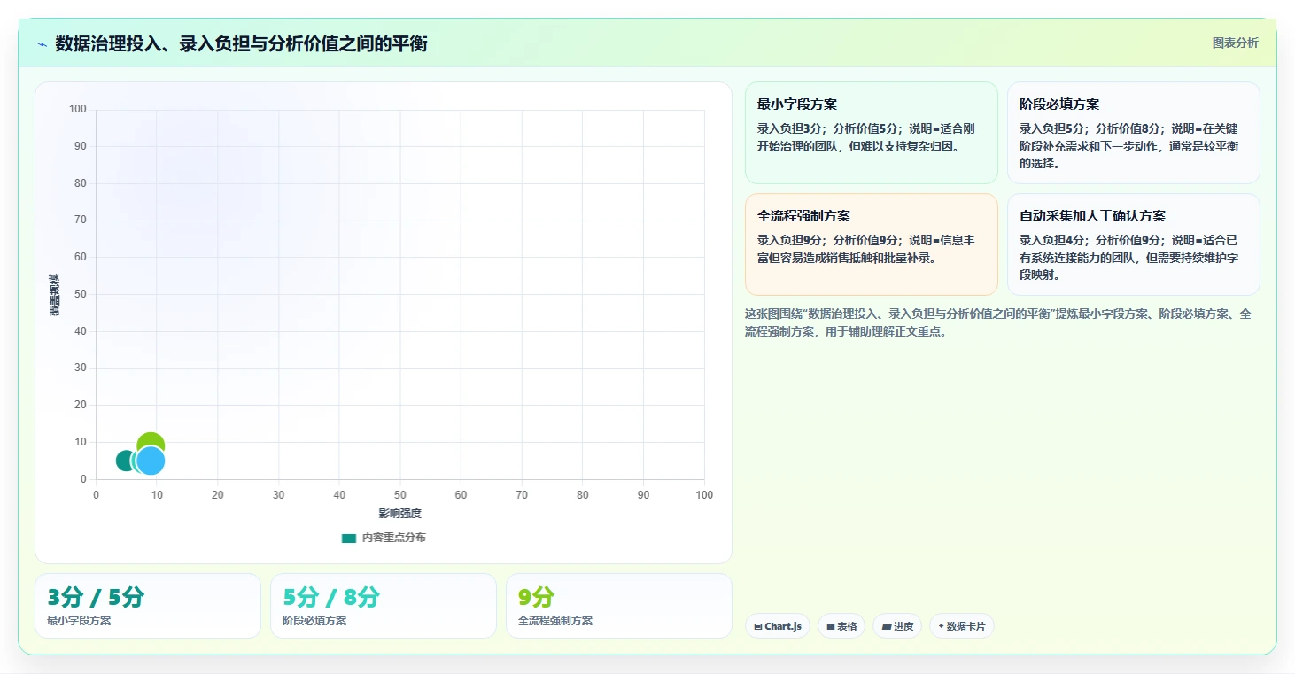Click the lightning icon beside the page title
Screen dimensions: 1295x674
(42, 44)
